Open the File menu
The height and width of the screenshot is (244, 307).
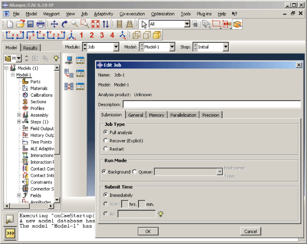[x=16, y=14]
